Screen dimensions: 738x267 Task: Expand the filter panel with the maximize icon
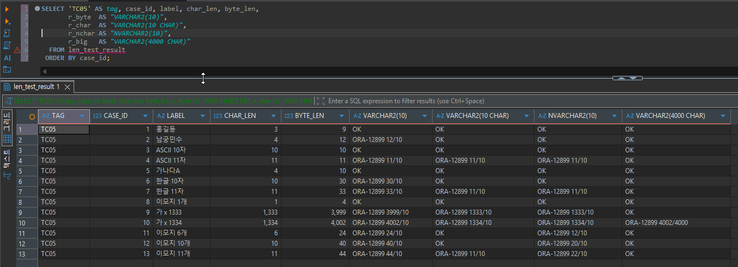[x=320, y=101]
